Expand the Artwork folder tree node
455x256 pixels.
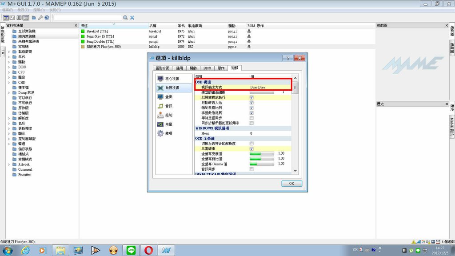click(9, 164)
